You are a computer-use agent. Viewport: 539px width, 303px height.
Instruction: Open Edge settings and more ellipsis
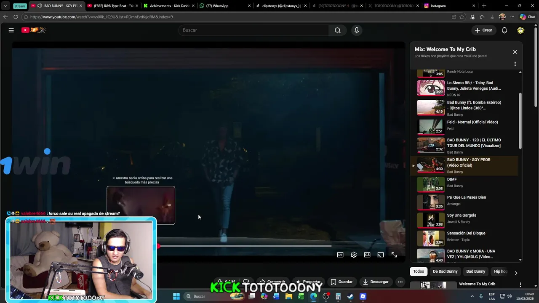pos(512,17)
